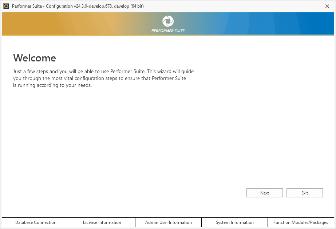336x229 pixels.
Task: Click the Performer Suite app icon in title bar
Action: [6, 6]
